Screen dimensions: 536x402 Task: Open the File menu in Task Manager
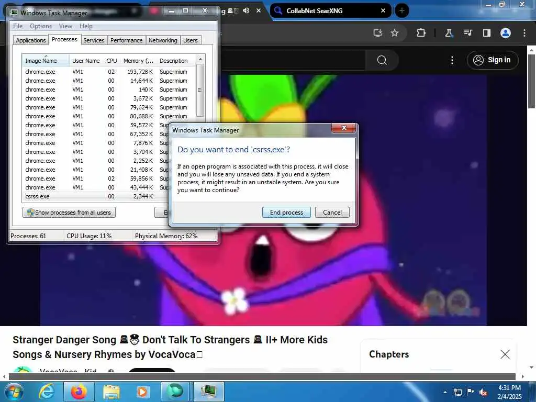tap(18, 26)
